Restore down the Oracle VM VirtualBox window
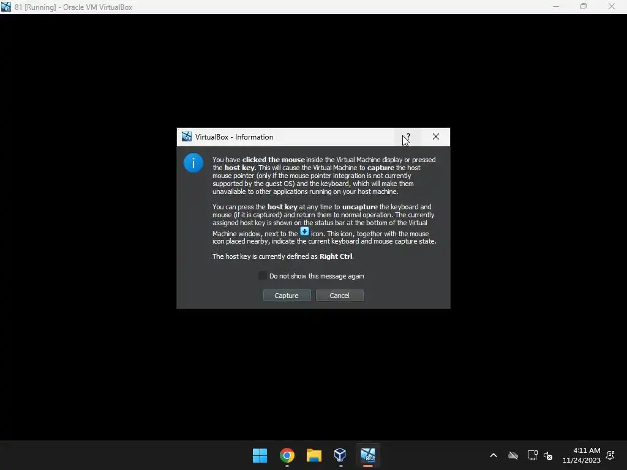Viewport: 627px width, 470px height. pyautogui.click(x=584, y=7)
